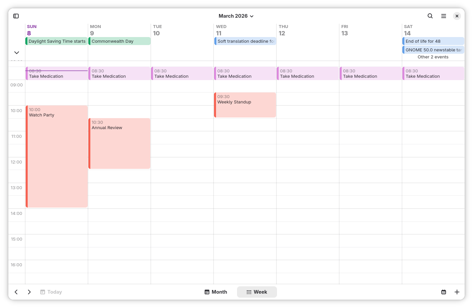Toggle the sidebar panel icon

tap(16, 16)
